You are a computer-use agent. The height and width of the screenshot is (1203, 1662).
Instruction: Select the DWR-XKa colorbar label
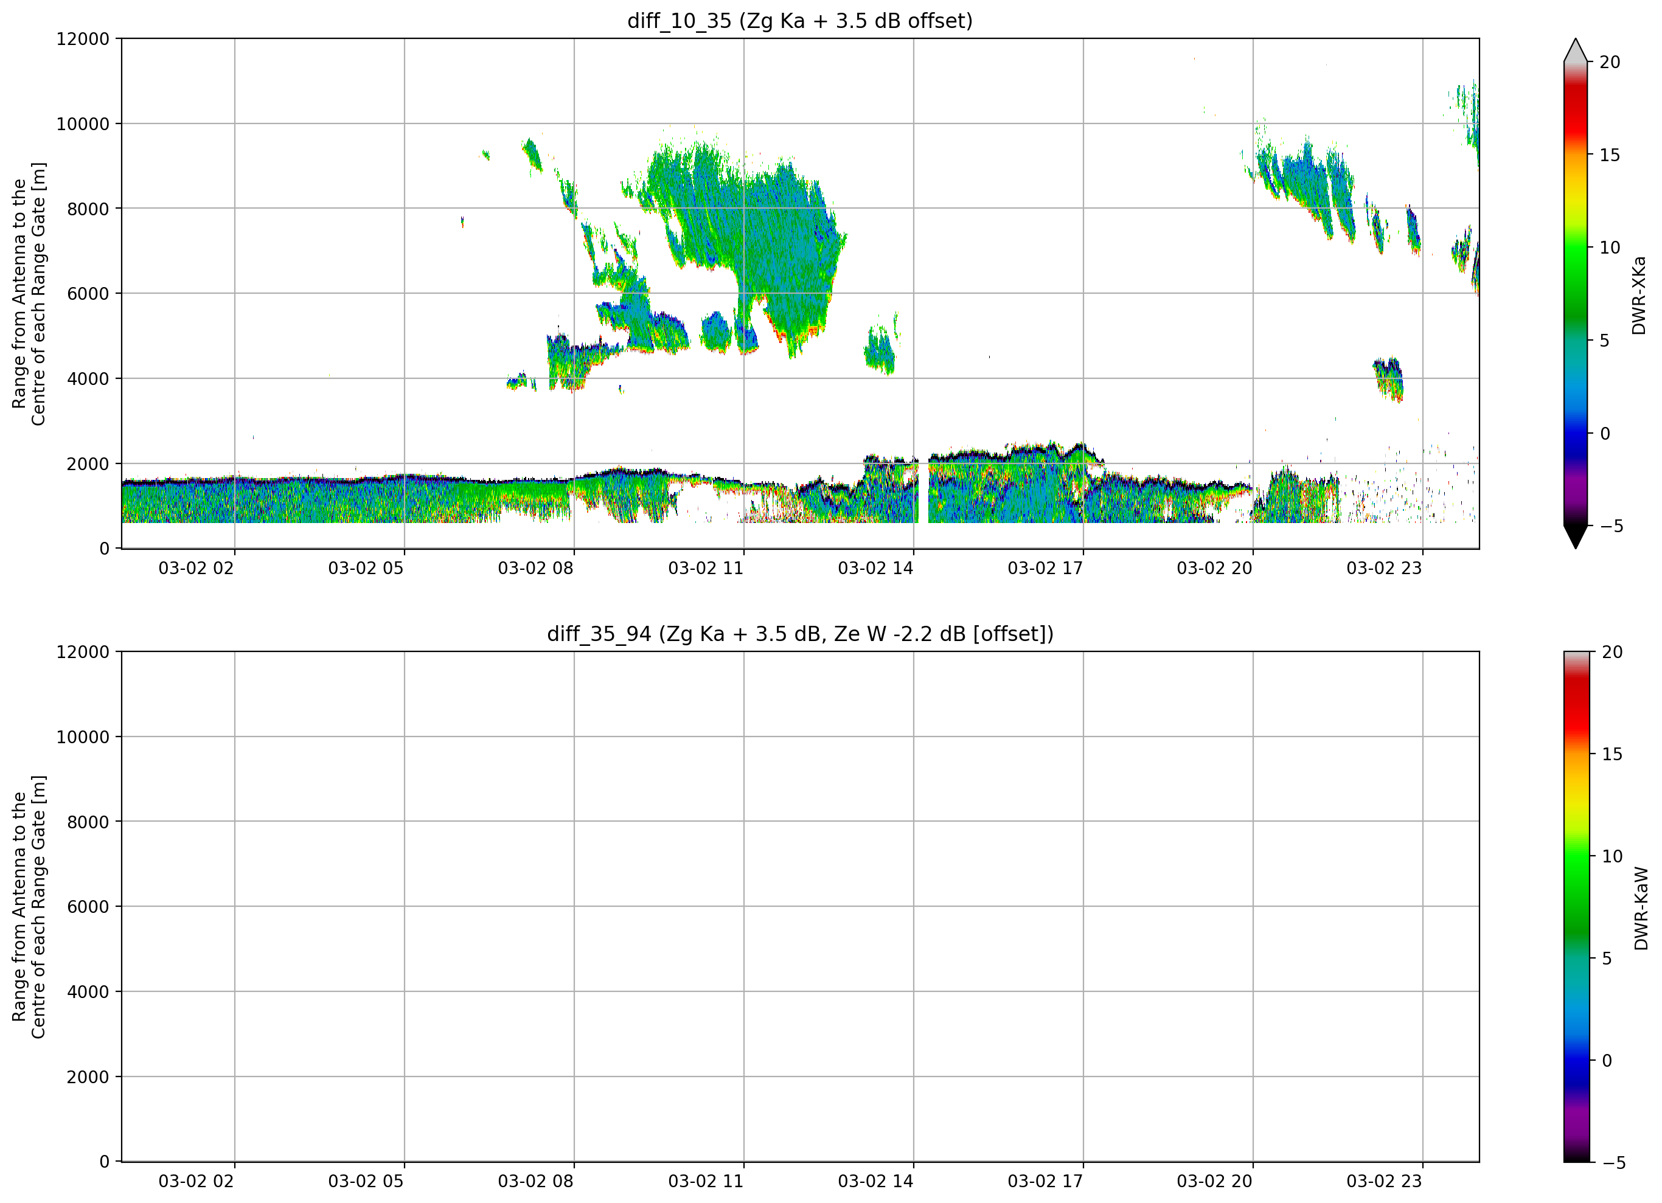[x=1639, y=295]
